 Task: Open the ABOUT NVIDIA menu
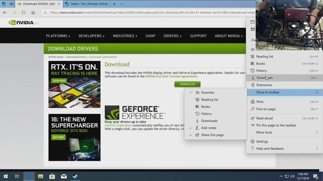click(x=229, y=36)
